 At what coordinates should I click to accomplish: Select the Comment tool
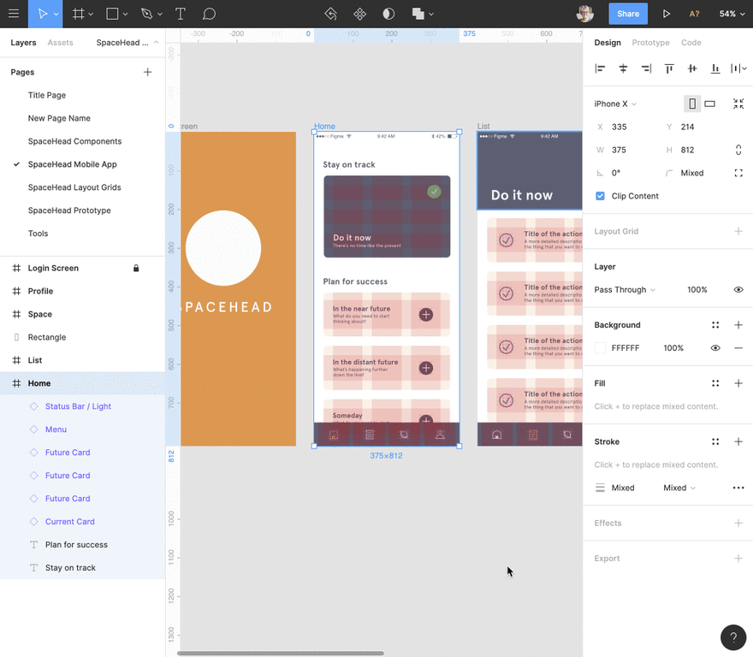(x=209, y=14)
